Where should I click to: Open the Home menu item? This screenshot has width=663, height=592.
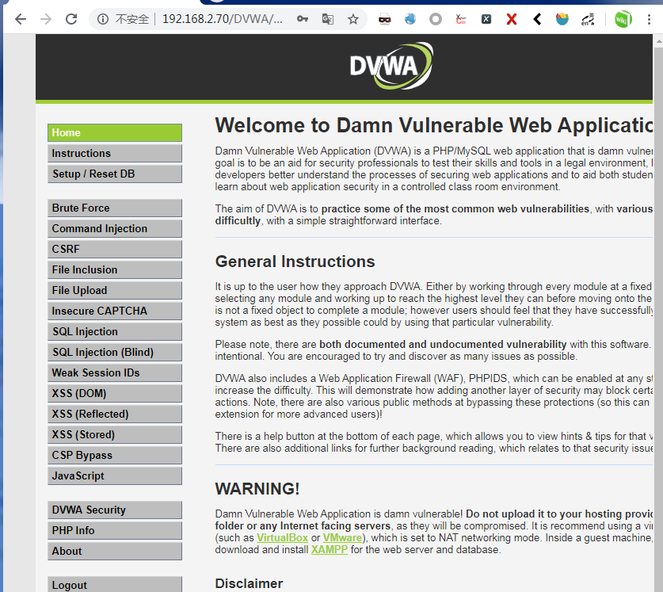(115, 133)
